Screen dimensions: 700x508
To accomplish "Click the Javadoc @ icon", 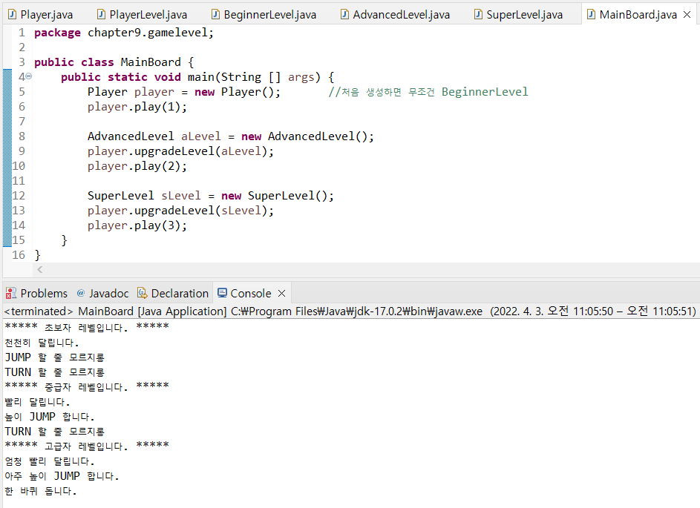I will tap(81, 293).
